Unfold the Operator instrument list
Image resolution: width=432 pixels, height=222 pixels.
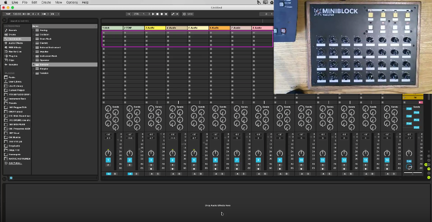point(35,60)
